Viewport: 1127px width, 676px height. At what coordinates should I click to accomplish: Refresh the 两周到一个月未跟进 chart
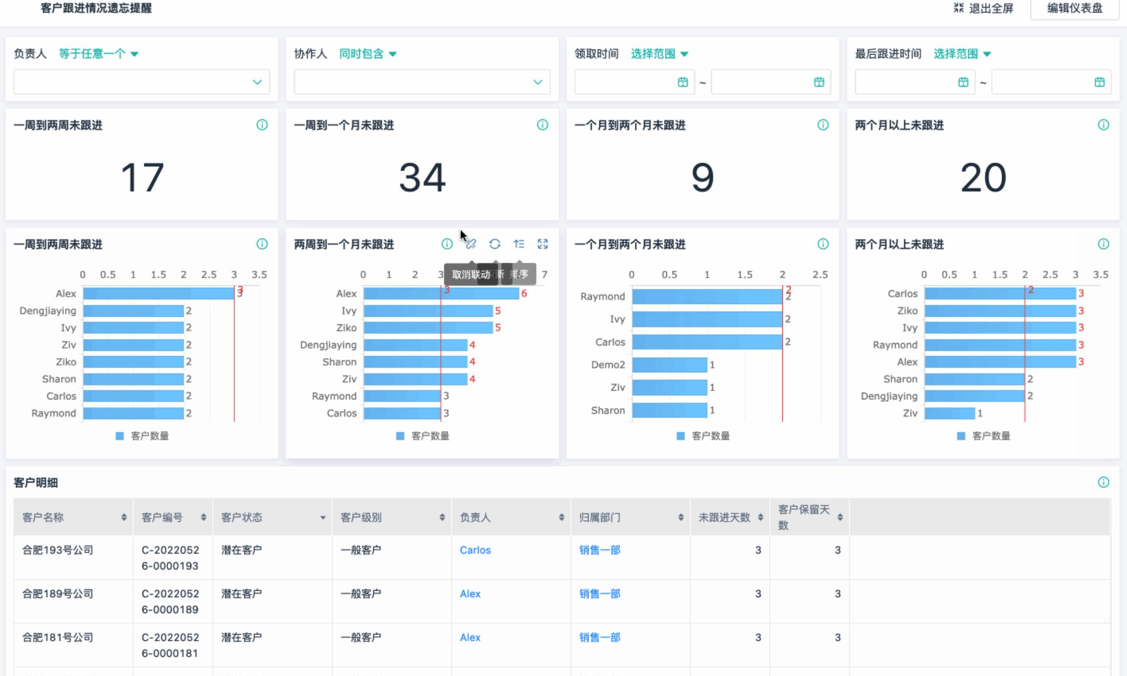(495, 244)
